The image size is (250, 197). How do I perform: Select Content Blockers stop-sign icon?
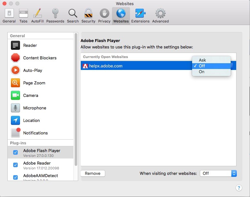15,58
